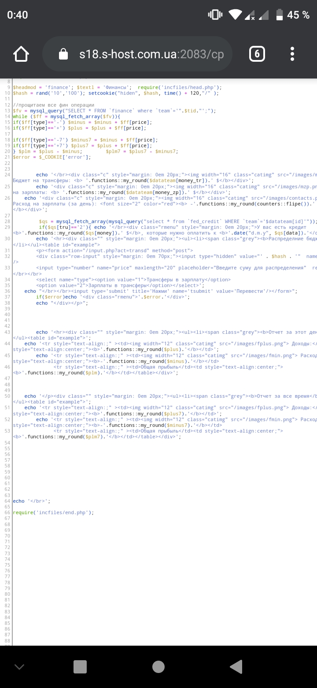Click the require('incfiles/end.php') code line

[53, 512]
